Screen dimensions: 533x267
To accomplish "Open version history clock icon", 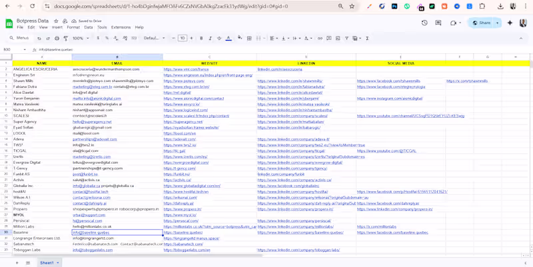I will [x=424, y=23].
